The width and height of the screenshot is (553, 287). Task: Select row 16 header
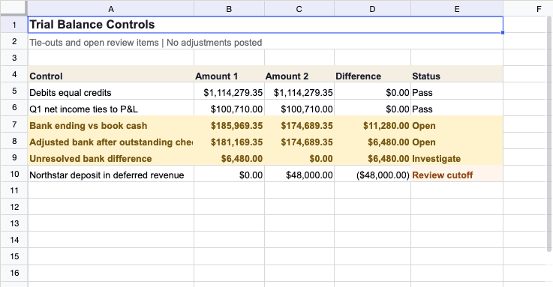[14, 273]
